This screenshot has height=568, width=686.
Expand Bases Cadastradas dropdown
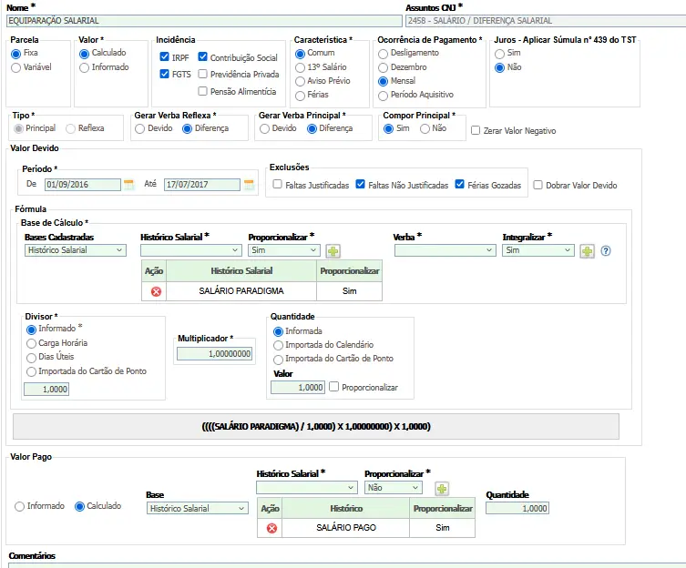(x=76, y=249)
